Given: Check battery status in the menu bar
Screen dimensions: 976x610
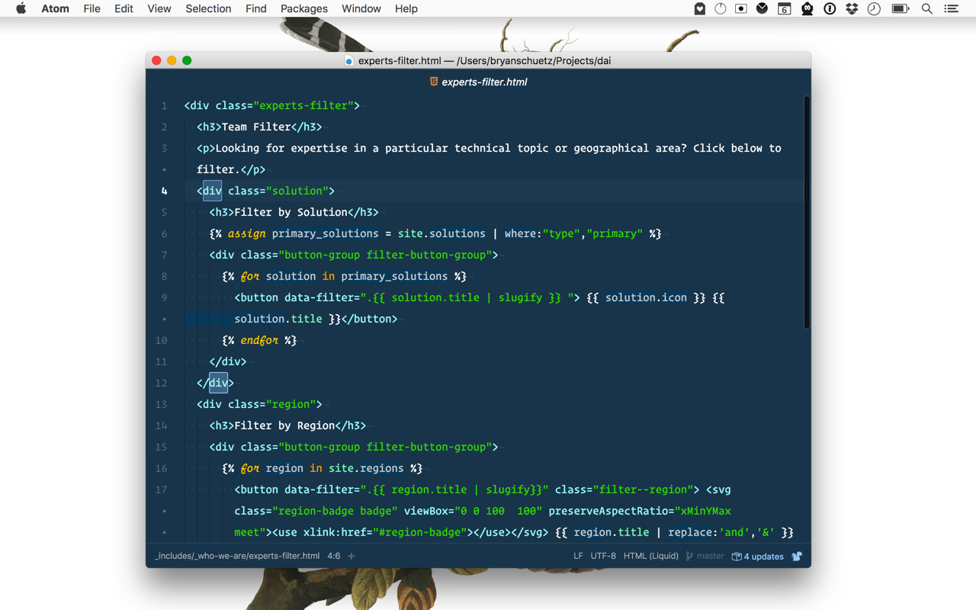Looking at the screenshot, I should (899, 8).
